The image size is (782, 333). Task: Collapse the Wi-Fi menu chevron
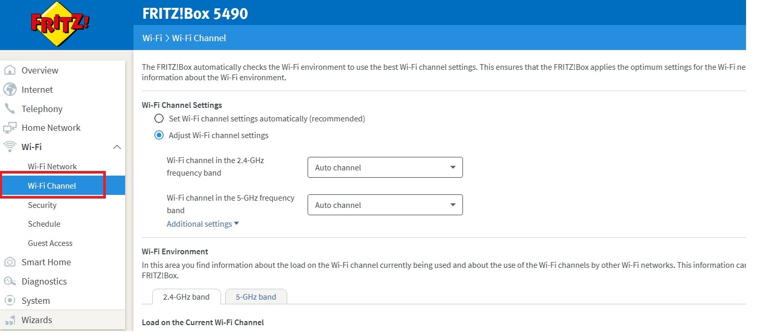click(117, 147)
